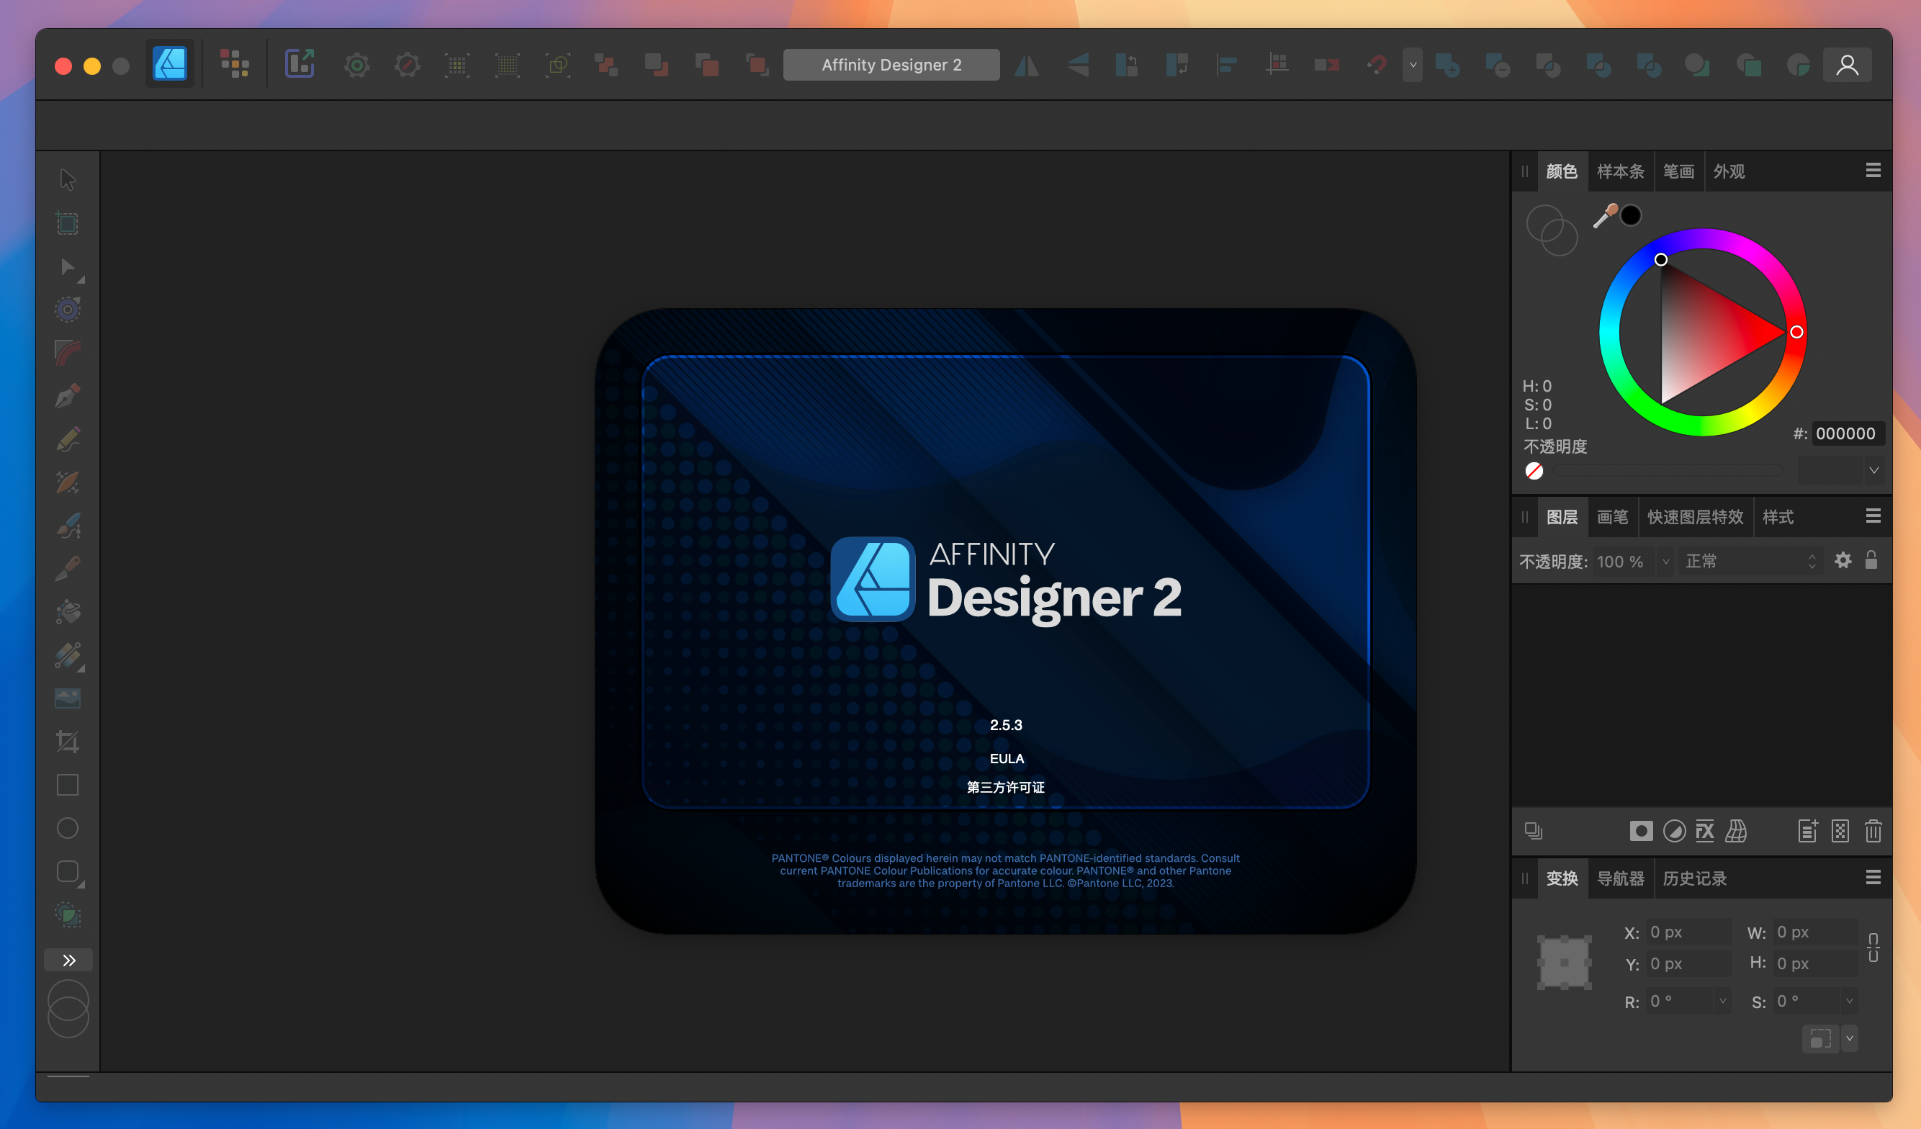1921x1129 pixels.
Task: Click the Alignment icon in toolbar
Action: pos(1228,65)
